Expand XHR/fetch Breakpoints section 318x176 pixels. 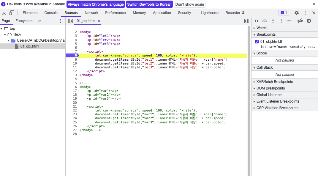(285, 82)
